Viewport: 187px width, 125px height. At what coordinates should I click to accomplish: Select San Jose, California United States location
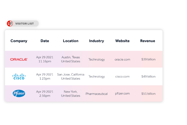click(71, 77)
